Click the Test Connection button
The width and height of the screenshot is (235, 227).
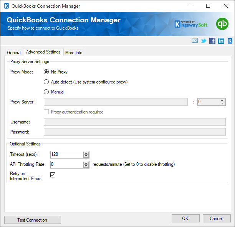(33, 220)
